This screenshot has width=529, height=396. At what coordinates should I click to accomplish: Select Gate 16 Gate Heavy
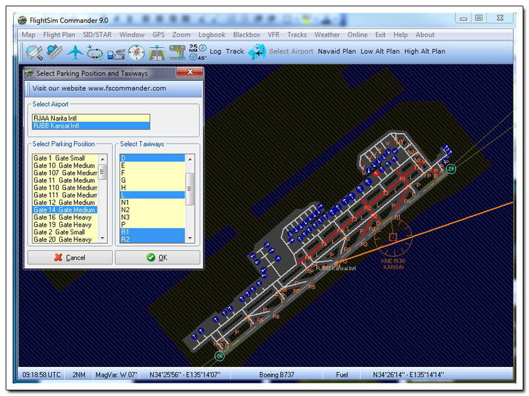[x=65, y=217]
